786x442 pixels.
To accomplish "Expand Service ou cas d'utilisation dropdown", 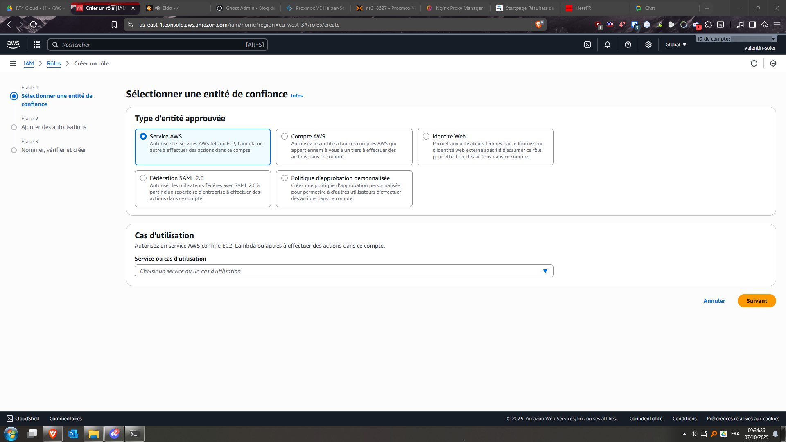I will (344, 271).
